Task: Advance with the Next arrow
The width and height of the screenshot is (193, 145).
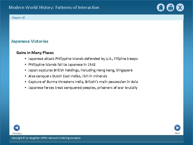Action: click(177, 128)
